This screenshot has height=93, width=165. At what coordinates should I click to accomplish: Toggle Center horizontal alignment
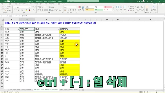click(x=40, y=10)
